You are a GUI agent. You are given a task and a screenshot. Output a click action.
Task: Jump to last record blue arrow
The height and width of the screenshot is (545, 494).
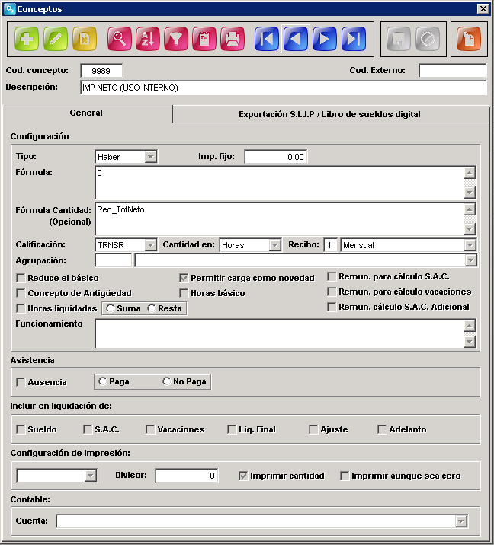coord(354,39)
